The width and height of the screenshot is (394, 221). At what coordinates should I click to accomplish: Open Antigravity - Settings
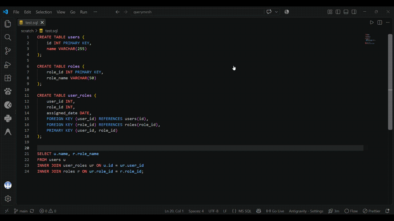click(306, 211)
